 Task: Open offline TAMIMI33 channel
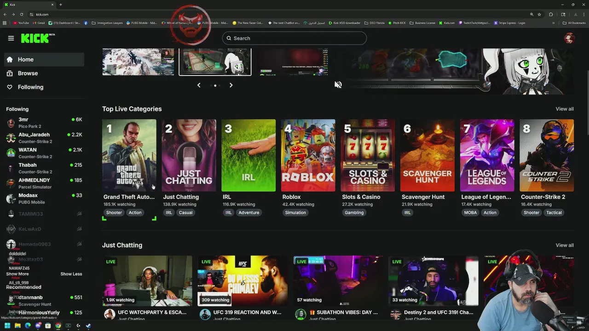tap(44, 214)
